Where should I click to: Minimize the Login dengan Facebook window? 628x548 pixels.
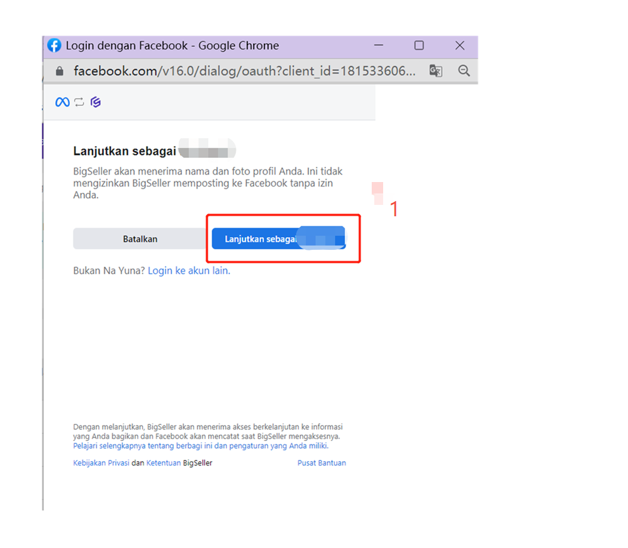379,45
